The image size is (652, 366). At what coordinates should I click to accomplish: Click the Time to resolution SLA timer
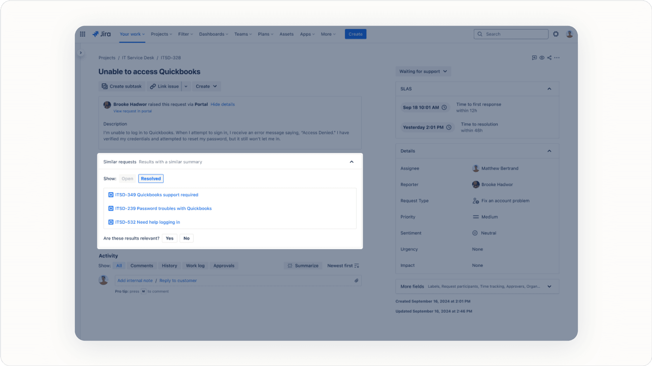[427, 127]
